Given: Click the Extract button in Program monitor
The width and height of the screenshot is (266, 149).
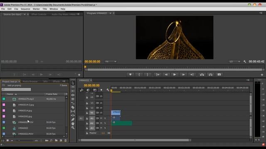Looking at the screenshot, I should 211,74.
